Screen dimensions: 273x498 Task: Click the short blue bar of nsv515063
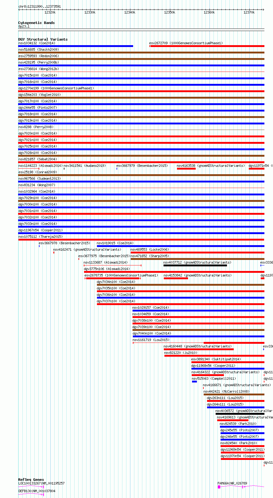point(194,382)
